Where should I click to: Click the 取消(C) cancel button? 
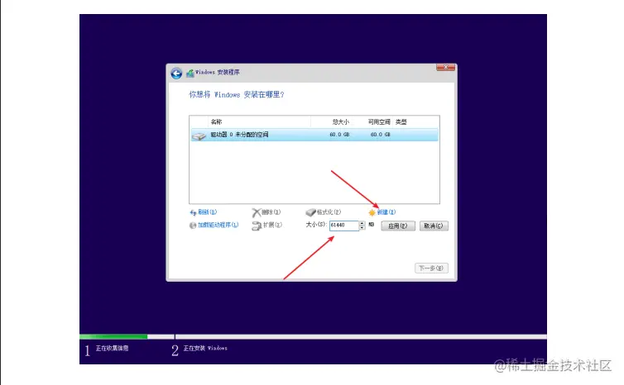point(434,226)
